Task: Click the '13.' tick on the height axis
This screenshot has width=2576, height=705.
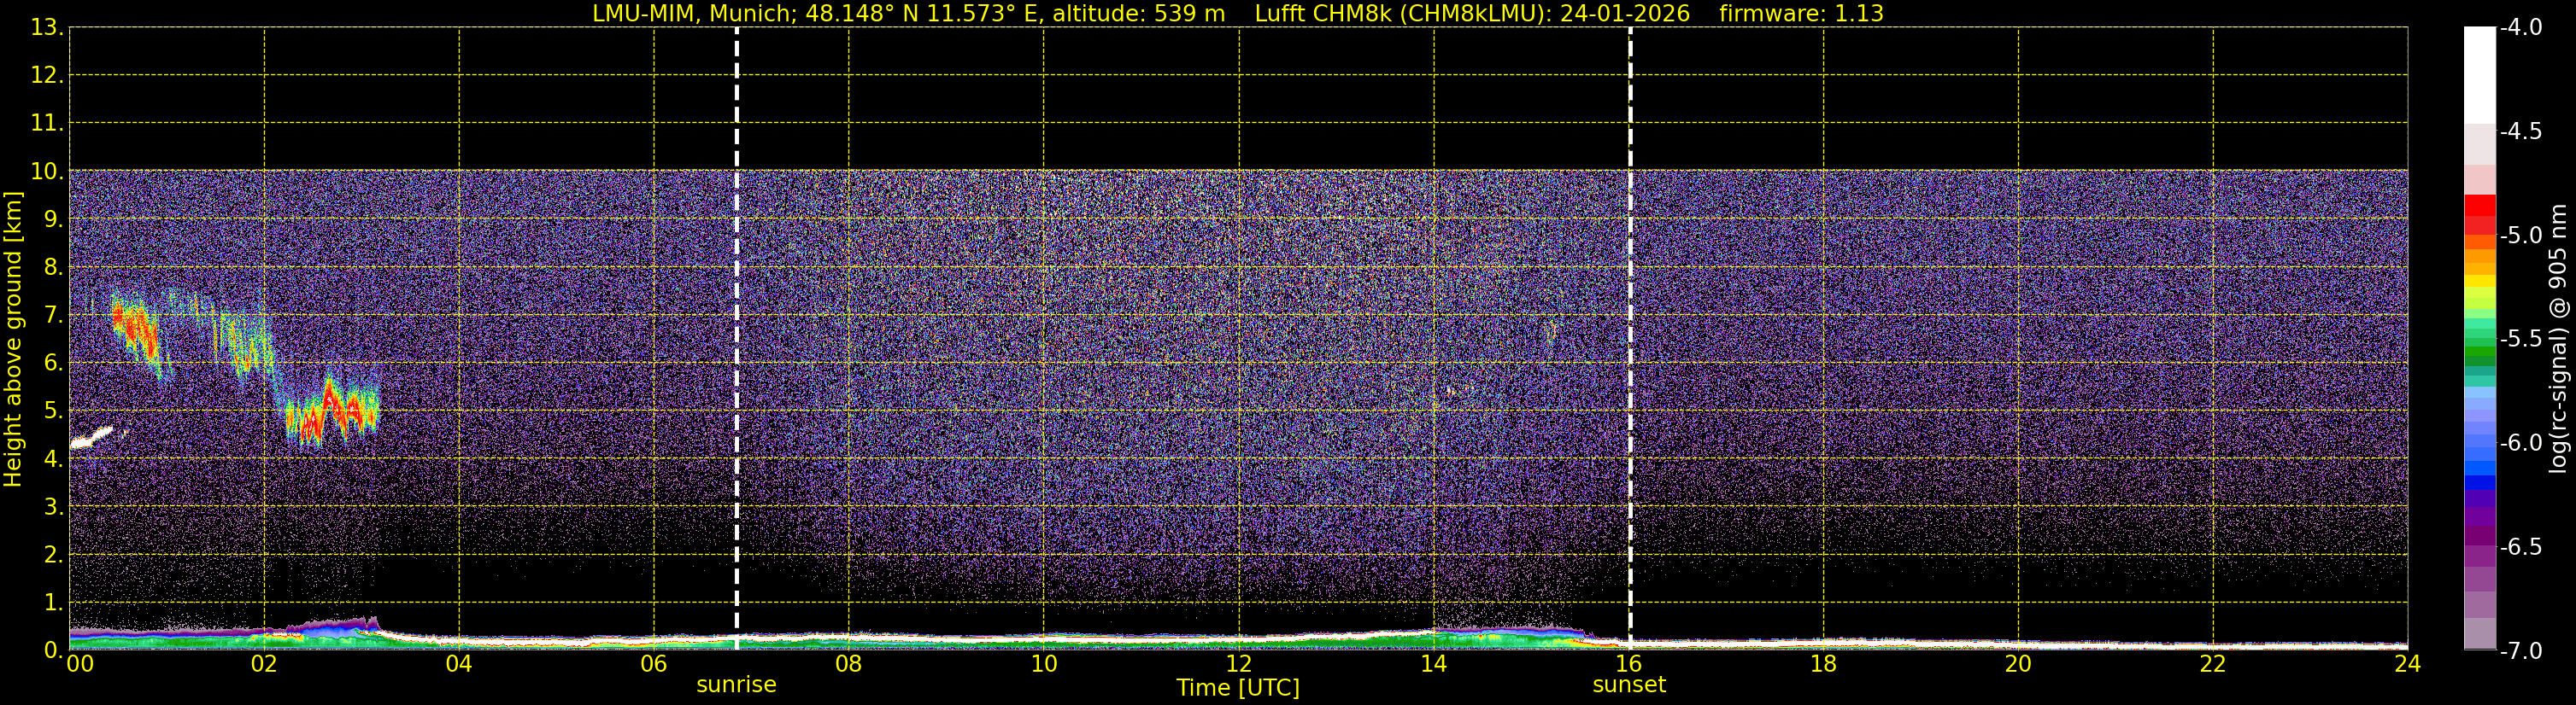Action: pyautogui.click(x=47, y=28)
